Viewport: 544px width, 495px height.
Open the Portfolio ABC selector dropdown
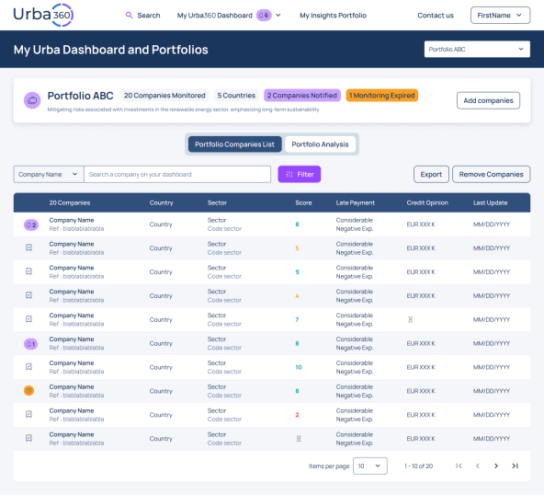(477, 50)
